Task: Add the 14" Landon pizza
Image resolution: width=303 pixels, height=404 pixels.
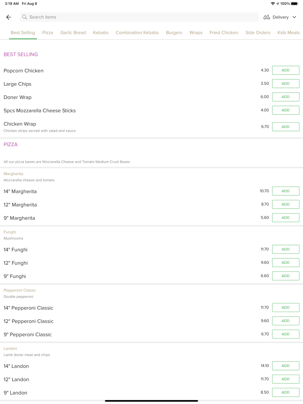Action: click(285, 366)
